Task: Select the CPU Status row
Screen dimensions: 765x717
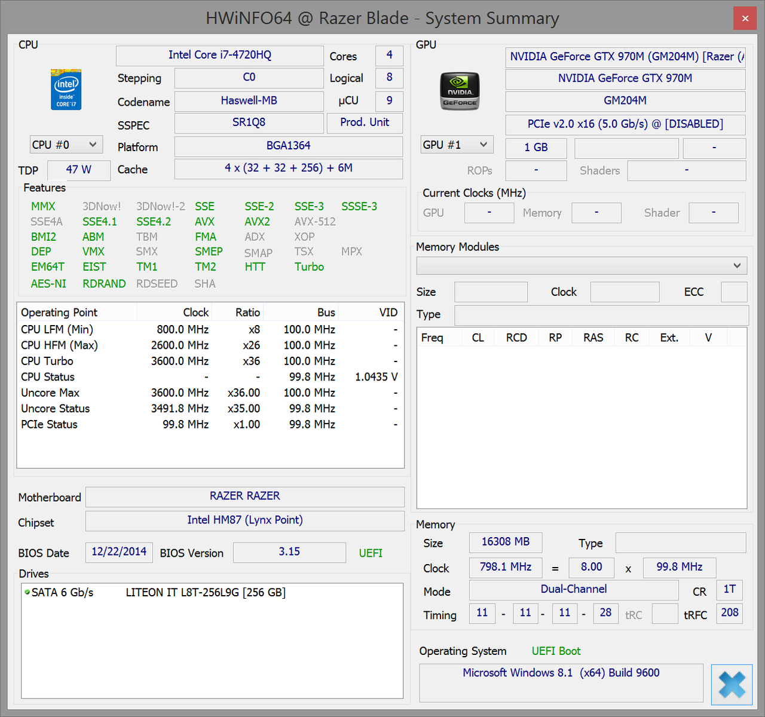Action: pyautogui.click(x=210, y=377)
